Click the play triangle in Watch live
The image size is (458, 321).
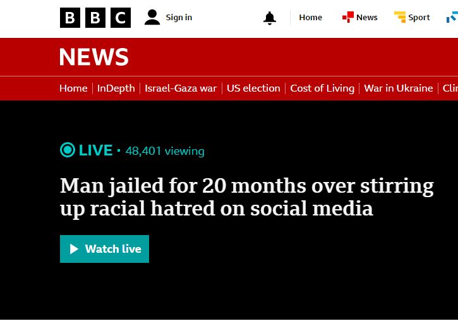click(x=74, y=249)
